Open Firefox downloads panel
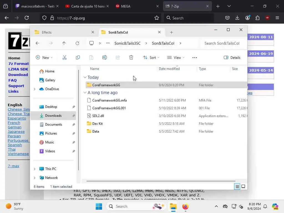The height and width of the screenshot is (213, 284). [x=237, y=18]
